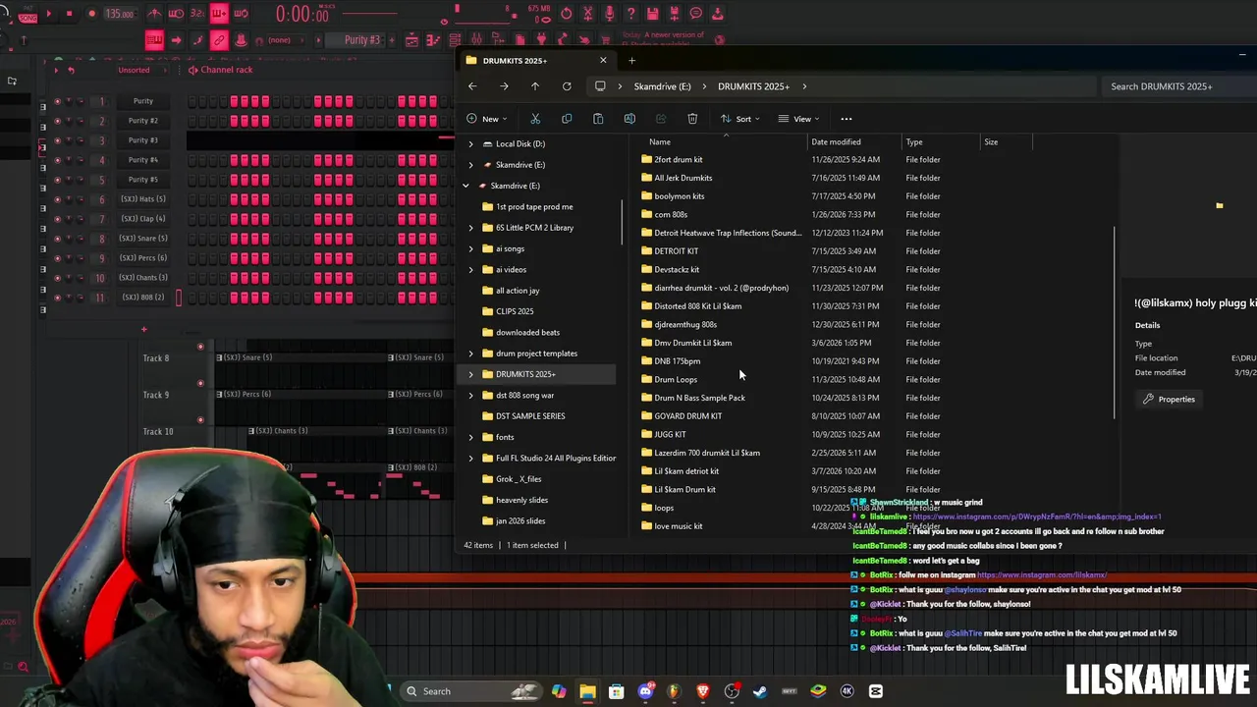Image resolution: width=1257 pixels, height=707 pixels.
Task: Click the Explorer refresh icon
Action: (567, 86)
